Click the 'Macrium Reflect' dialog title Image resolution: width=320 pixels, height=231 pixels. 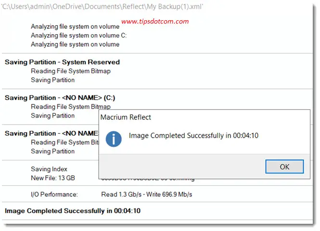pyautogui.click(x=126, y=117)
